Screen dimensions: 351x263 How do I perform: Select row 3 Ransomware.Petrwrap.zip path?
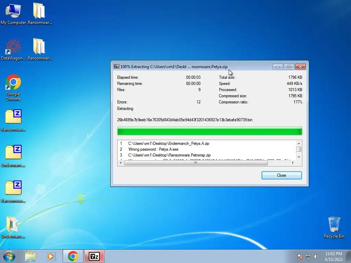[x=169, y=155]
